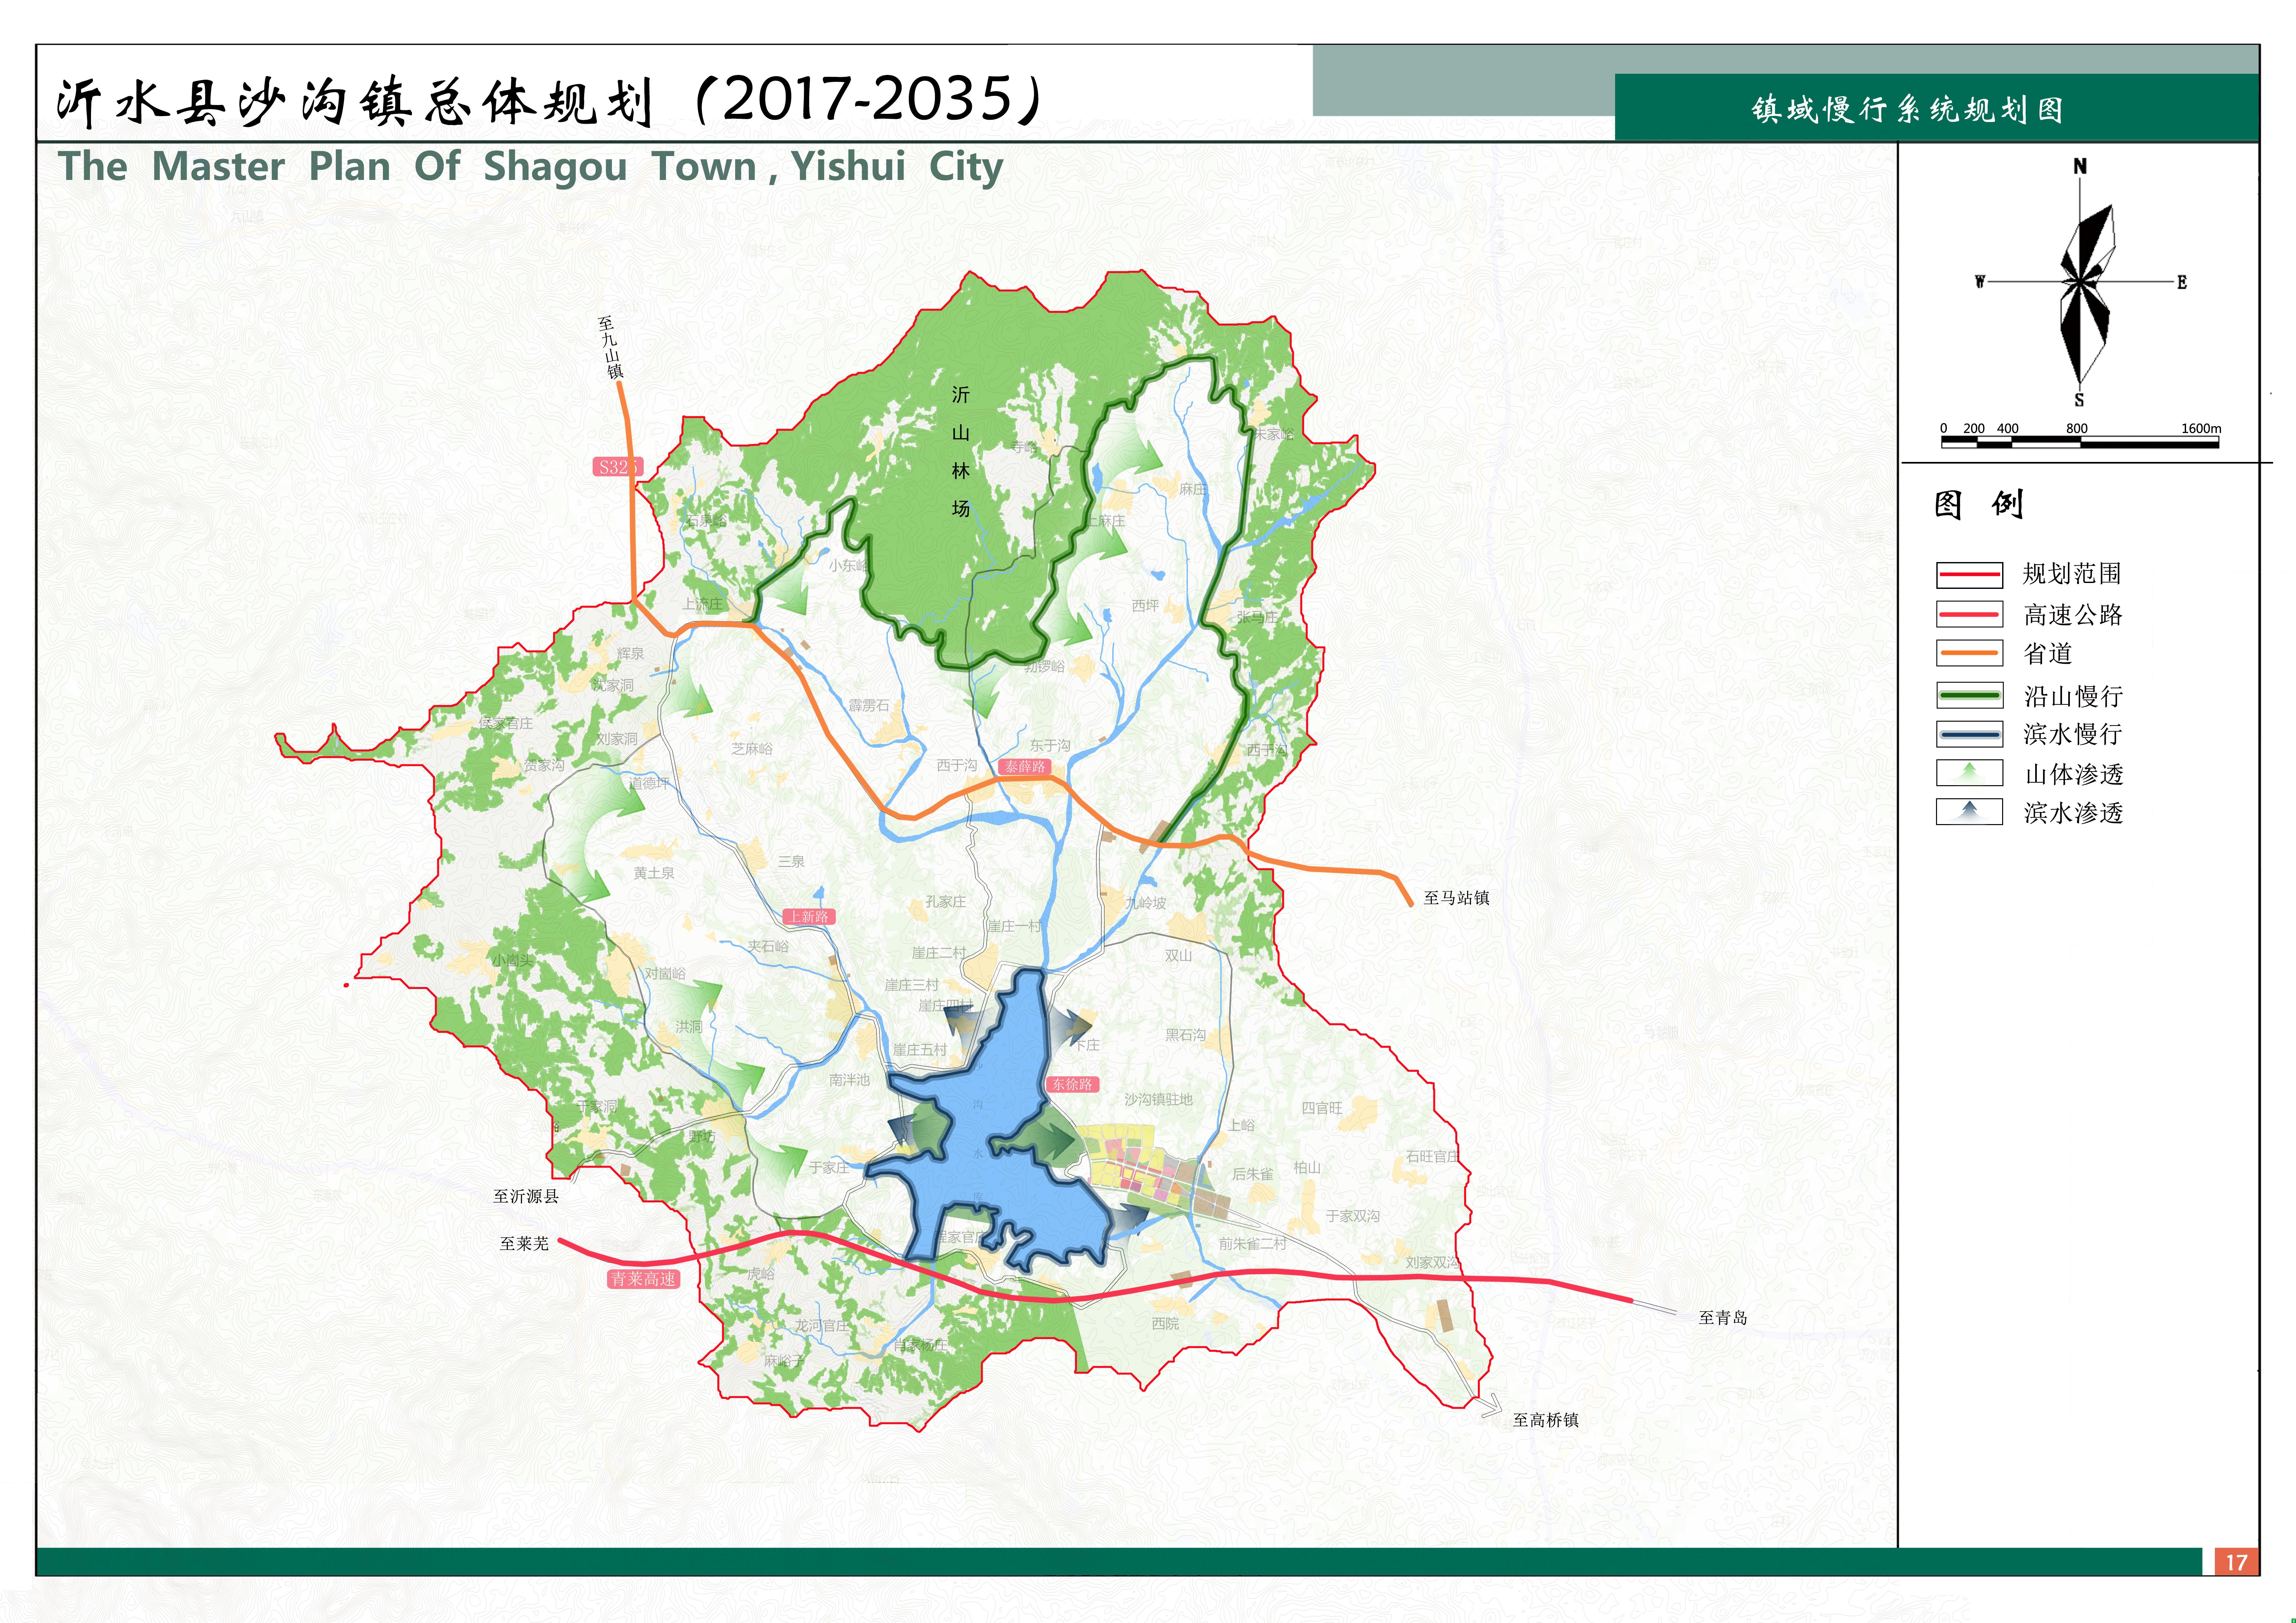This screenshot has height=1623, width=2296.
Task: Click the 至沂源县 direction label
Action: click(x=526, y=1196)
